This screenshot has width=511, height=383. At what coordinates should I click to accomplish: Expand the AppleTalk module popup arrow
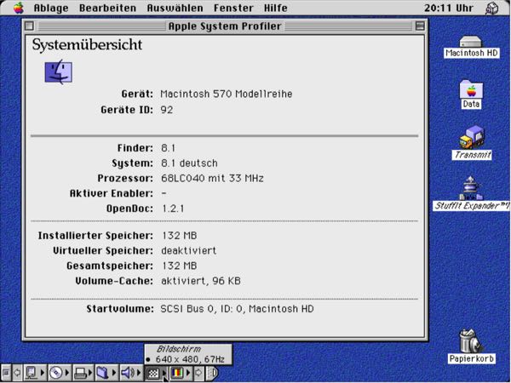pyautogui.click(x=43, y=373)
